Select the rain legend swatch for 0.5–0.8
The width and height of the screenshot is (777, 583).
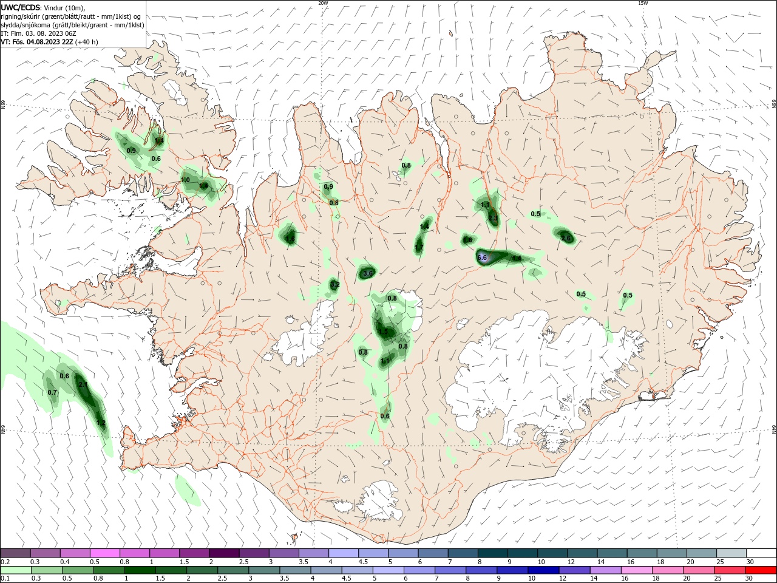78,570
